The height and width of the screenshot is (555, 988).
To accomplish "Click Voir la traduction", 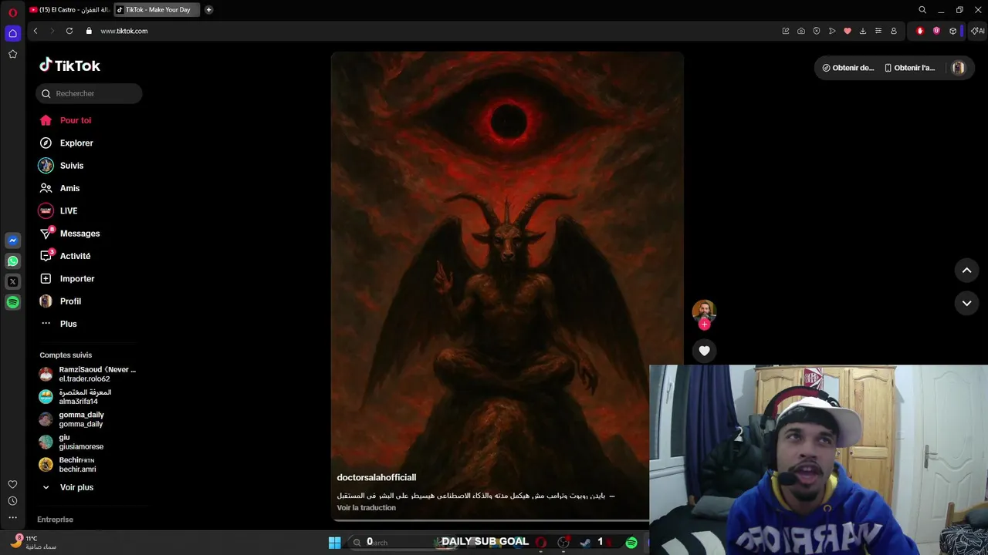I will click(x=367, y=508).
